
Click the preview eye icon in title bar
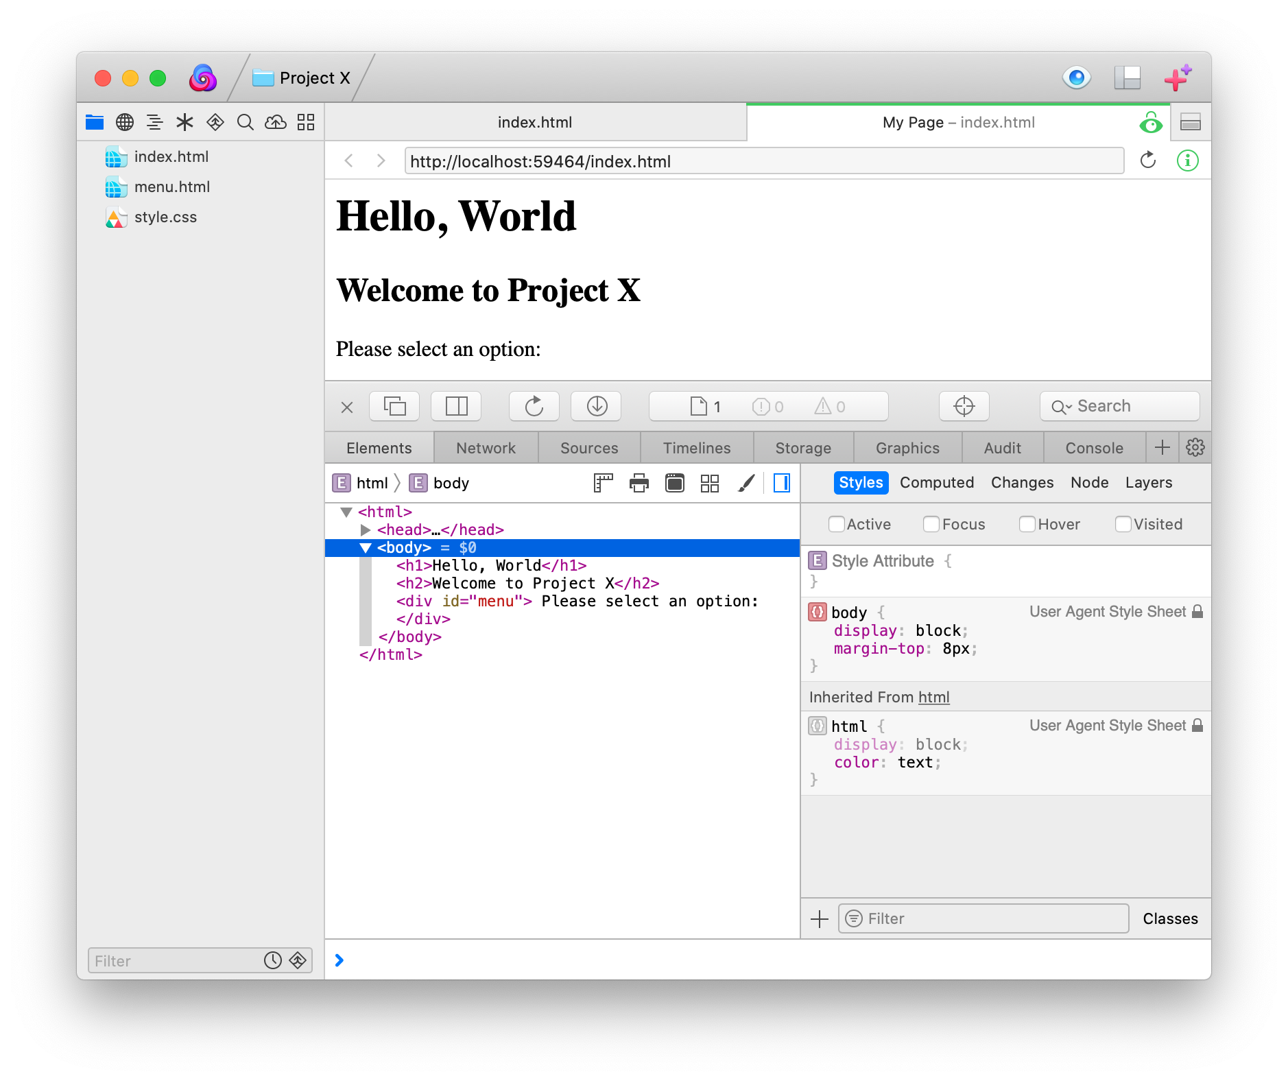(1077, 78)
